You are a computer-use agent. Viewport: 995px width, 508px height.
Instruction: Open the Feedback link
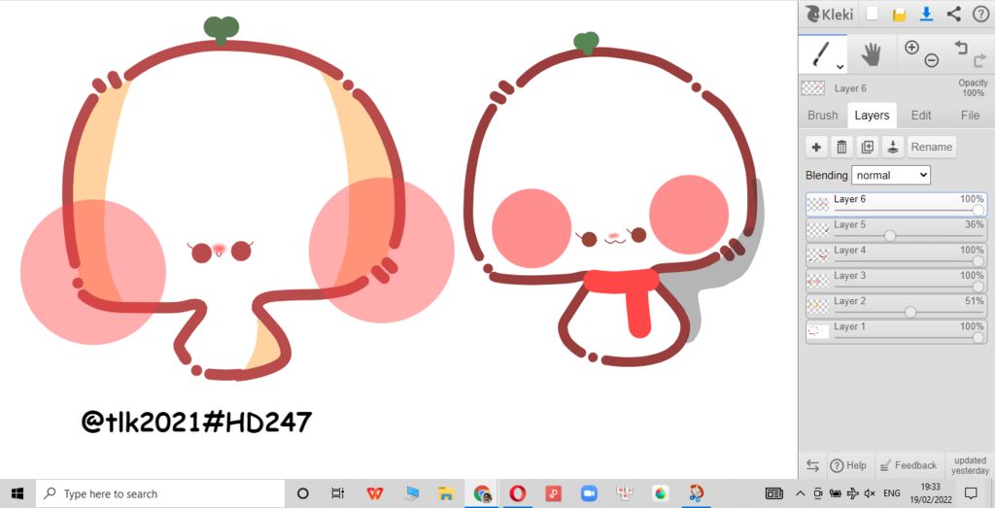click(x=909, y=465)
